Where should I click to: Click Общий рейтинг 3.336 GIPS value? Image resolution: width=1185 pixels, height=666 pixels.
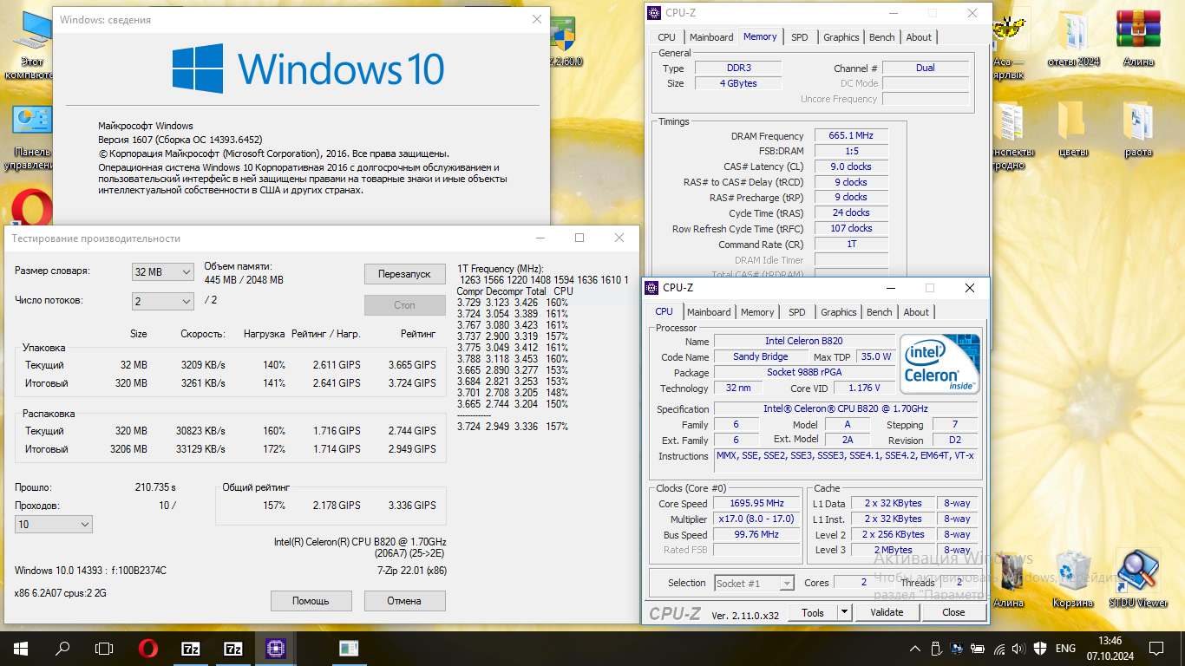coord(412,506)
